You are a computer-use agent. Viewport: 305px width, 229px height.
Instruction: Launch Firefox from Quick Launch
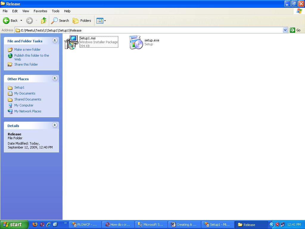pos(35,225)
